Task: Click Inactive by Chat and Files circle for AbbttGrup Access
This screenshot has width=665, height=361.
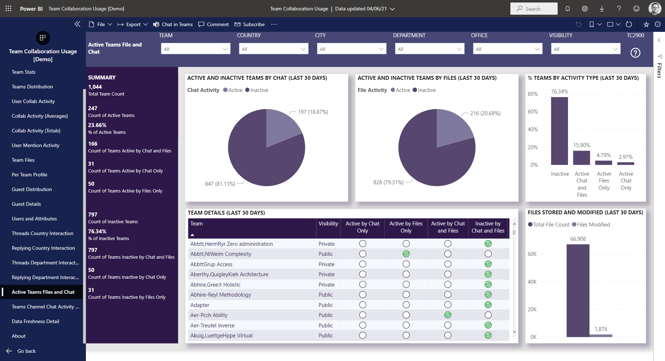Action: [x=488, y=264]
